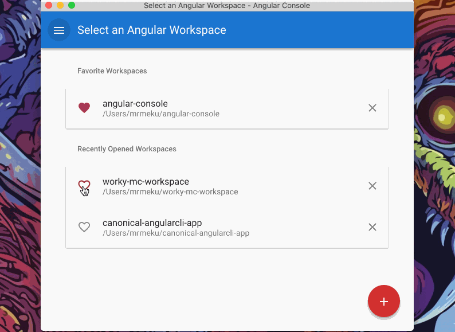Minimize the window with the yellow button
Image resolution: width=455 pixels, height=332 pixels.
60,5
